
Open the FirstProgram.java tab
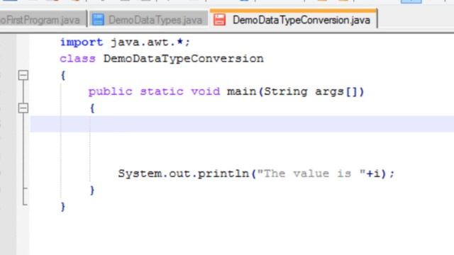click(x=43, y=20)
